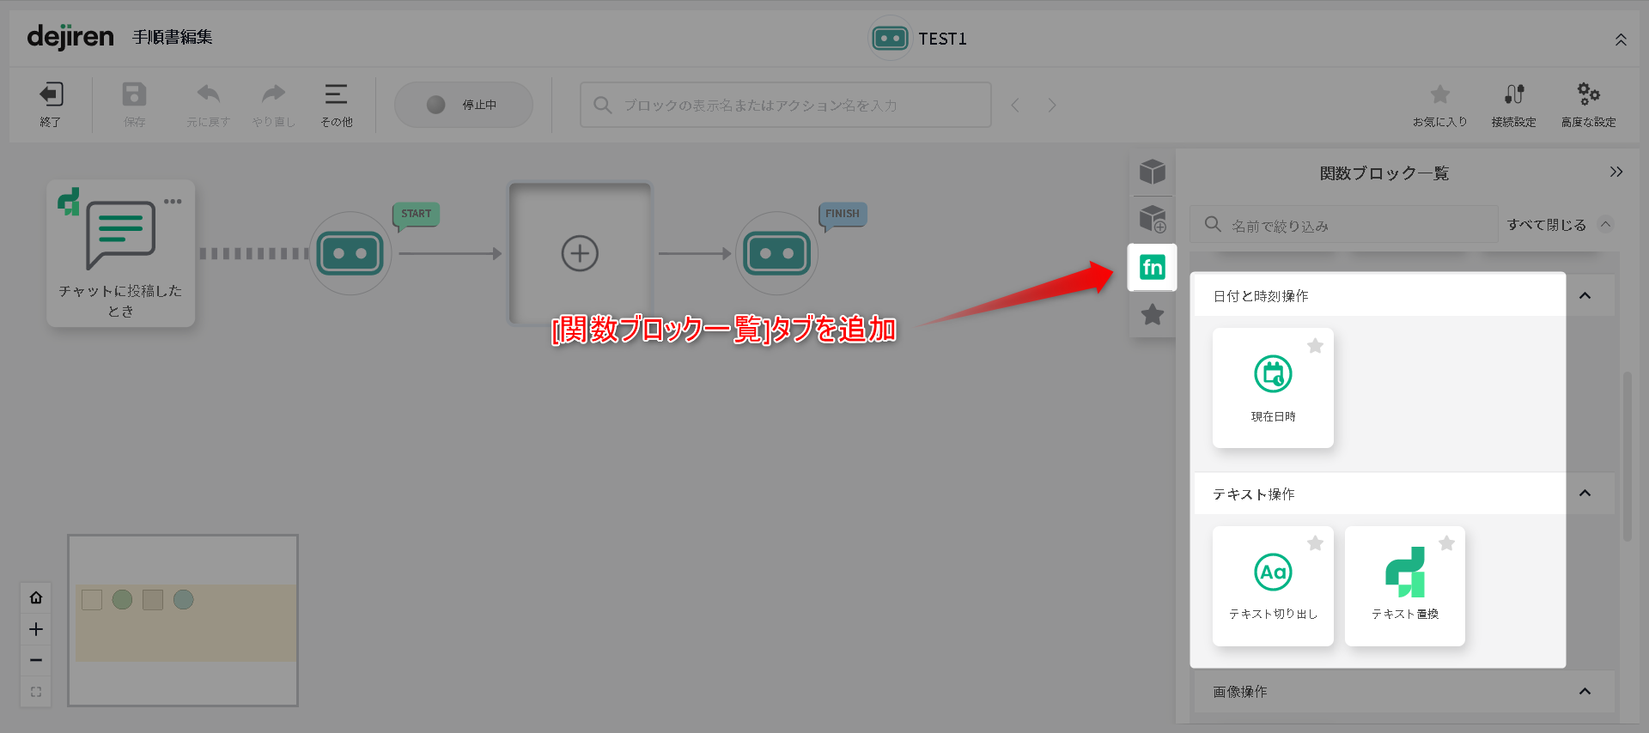This screenshot has height=733, width=1649.
Task: Click すべて閉じる collapse all button
Action: (x=1559, y=225)
